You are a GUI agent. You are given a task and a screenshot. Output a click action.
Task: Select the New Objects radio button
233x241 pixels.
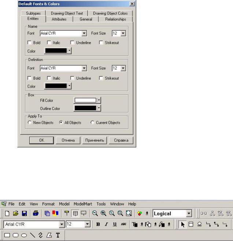click(29, 122)
